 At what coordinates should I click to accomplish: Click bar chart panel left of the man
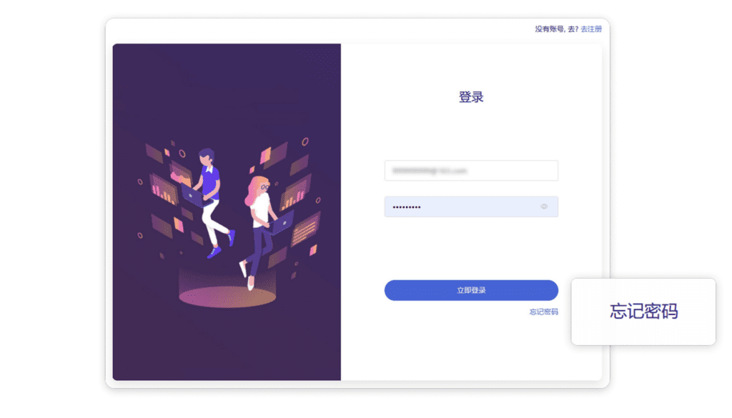click(x=164, y=190)
